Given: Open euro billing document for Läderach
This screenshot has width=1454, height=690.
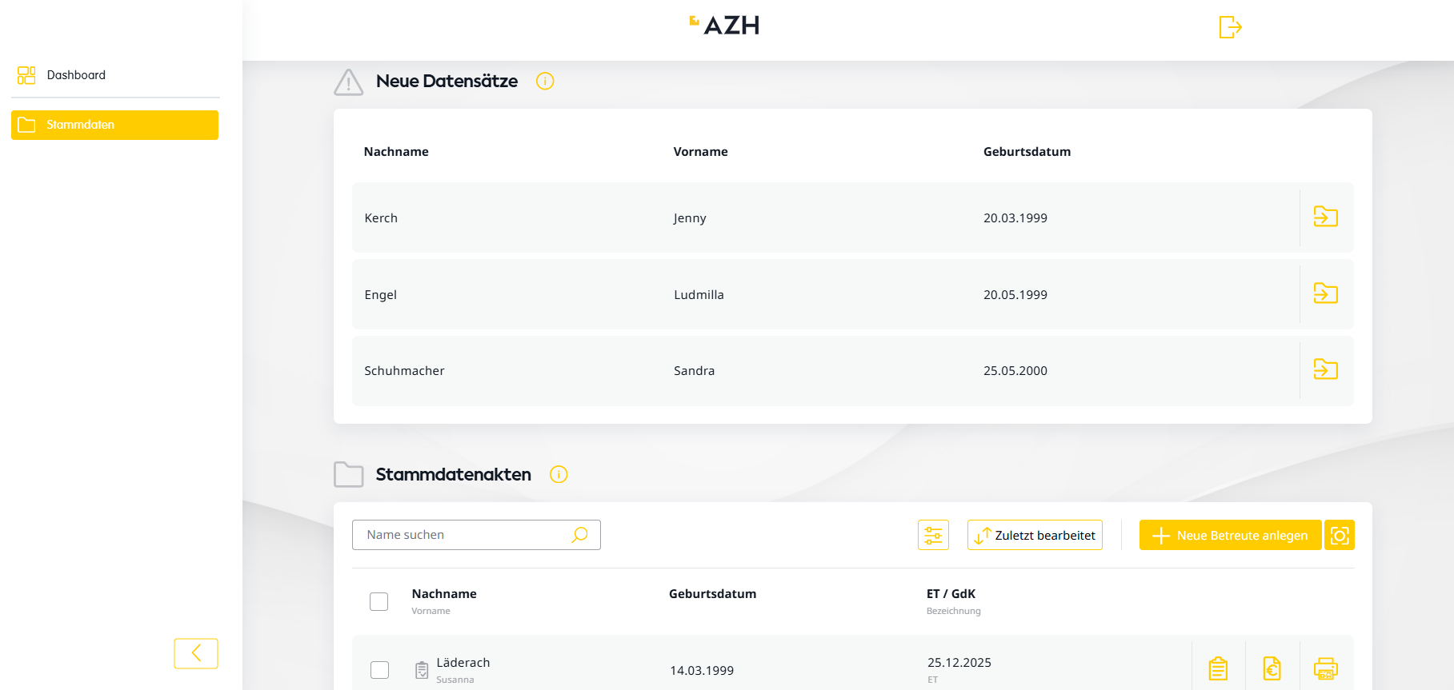Looking at the screenshot, I should (x=1272, y=668).
